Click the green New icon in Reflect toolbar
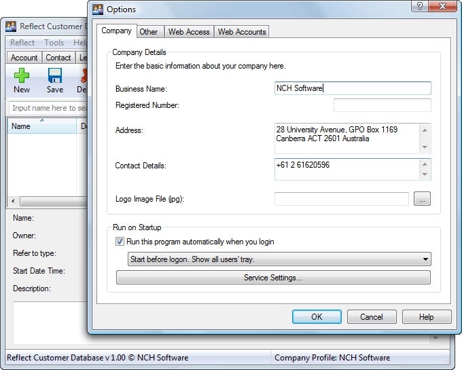Screen dimensions: 462x370 click(22, 75)
